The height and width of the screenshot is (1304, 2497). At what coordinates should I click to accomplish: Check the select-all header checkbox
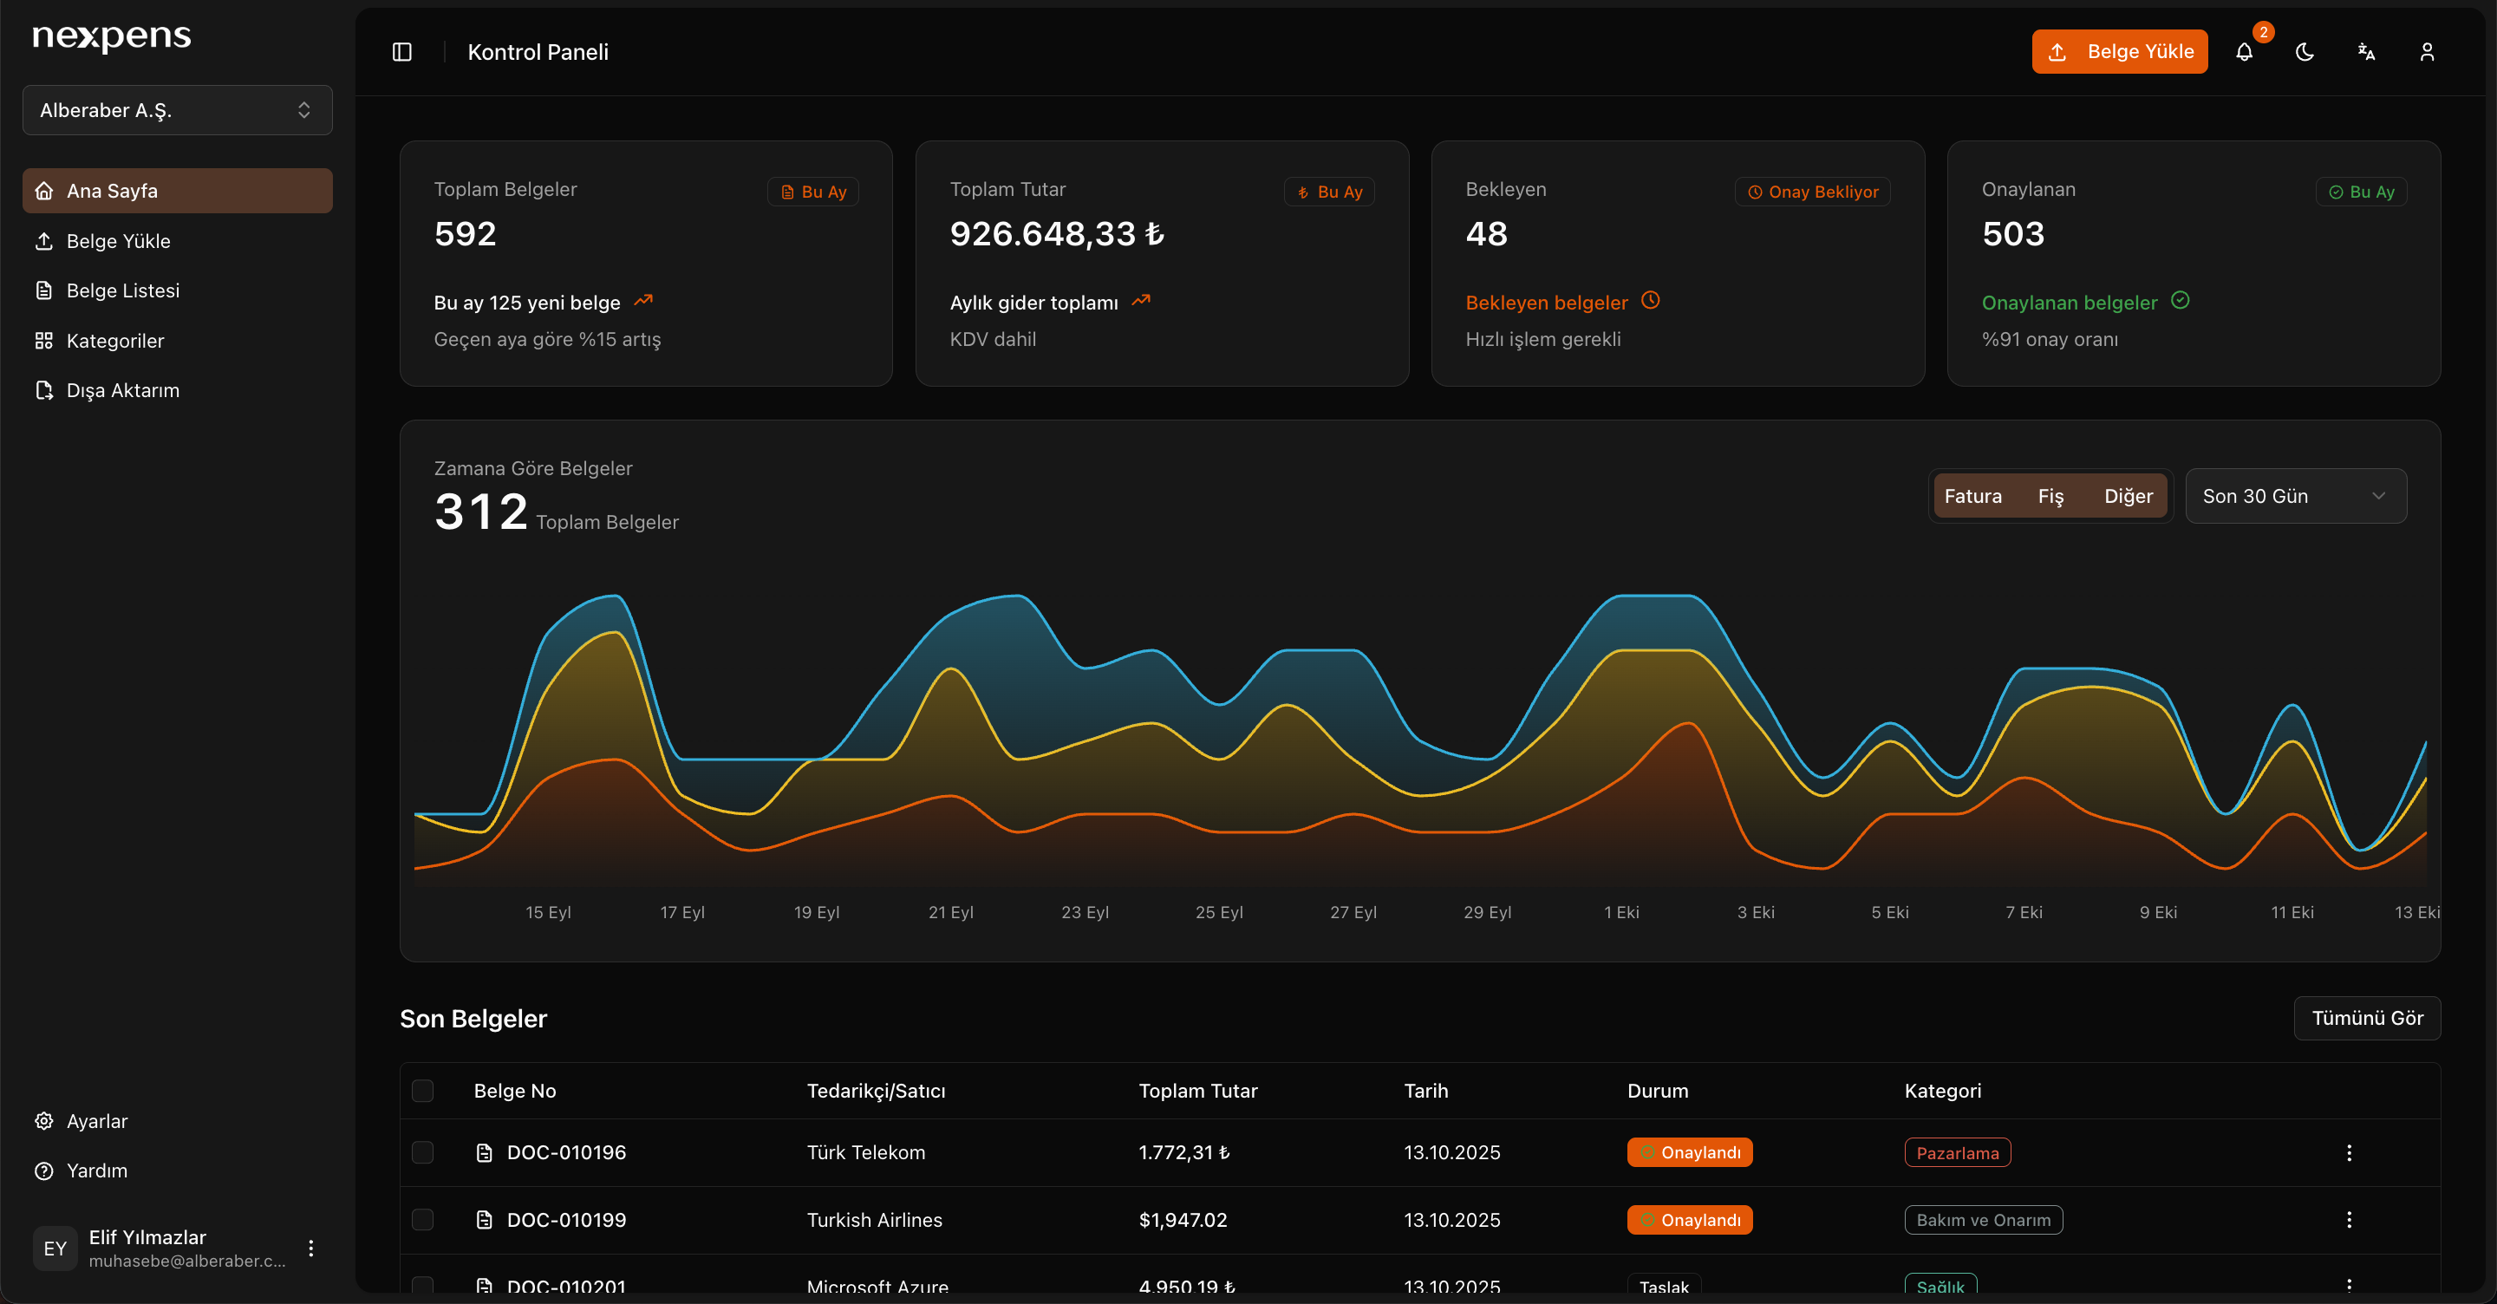422,1091
